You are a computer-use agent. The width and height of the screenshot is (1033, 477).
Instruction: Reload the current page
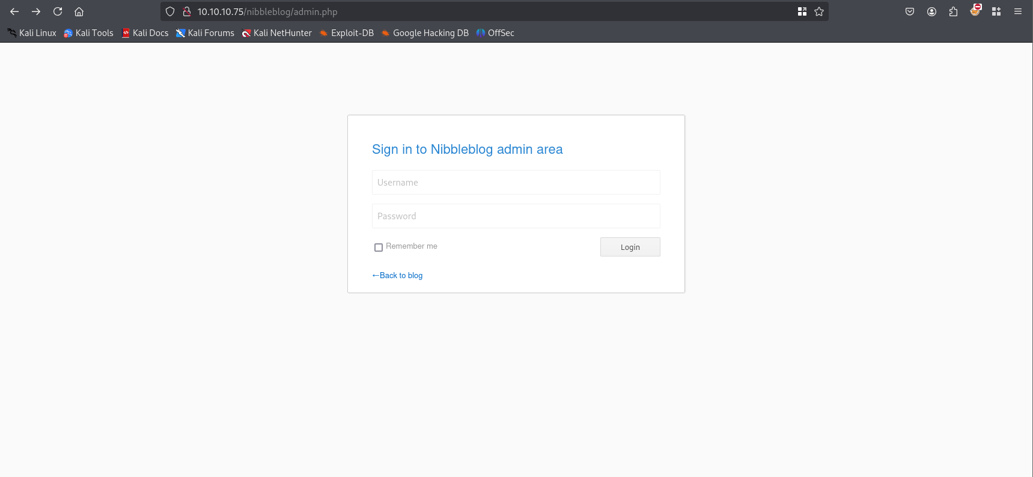(x=58, y=11)
